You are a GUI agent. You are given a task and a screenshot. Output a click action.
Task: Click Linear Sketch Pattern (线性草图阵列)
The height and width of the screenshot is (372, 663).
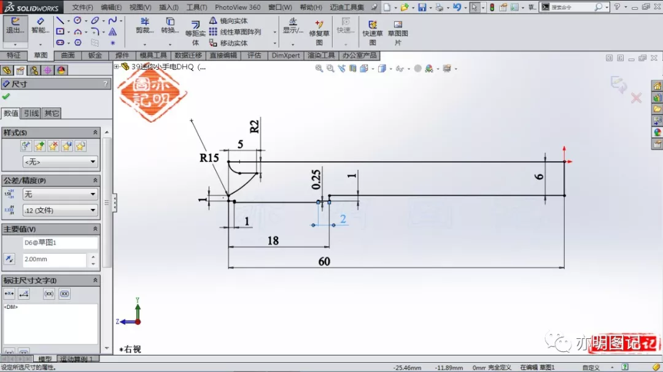coord(235,32)
